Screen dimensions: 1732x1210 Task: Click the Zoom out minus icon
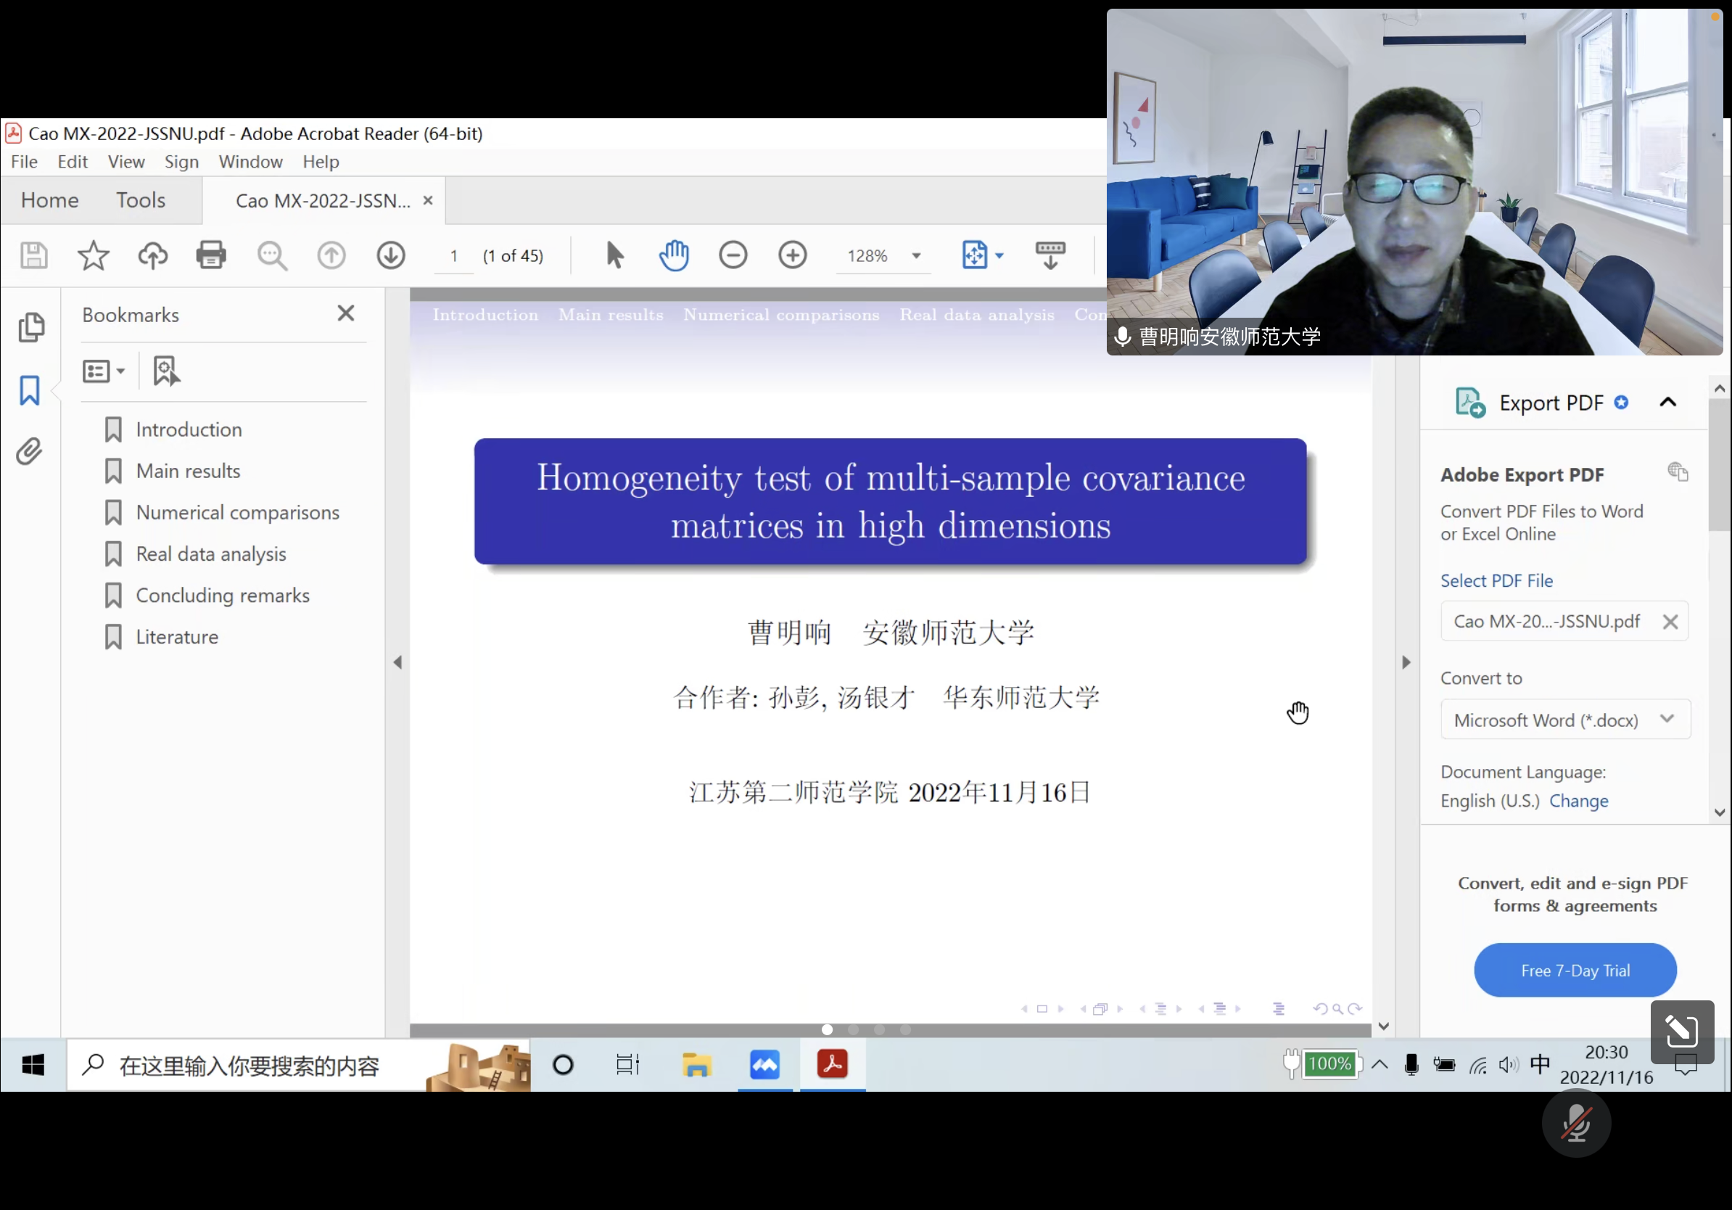click(733, 255)
